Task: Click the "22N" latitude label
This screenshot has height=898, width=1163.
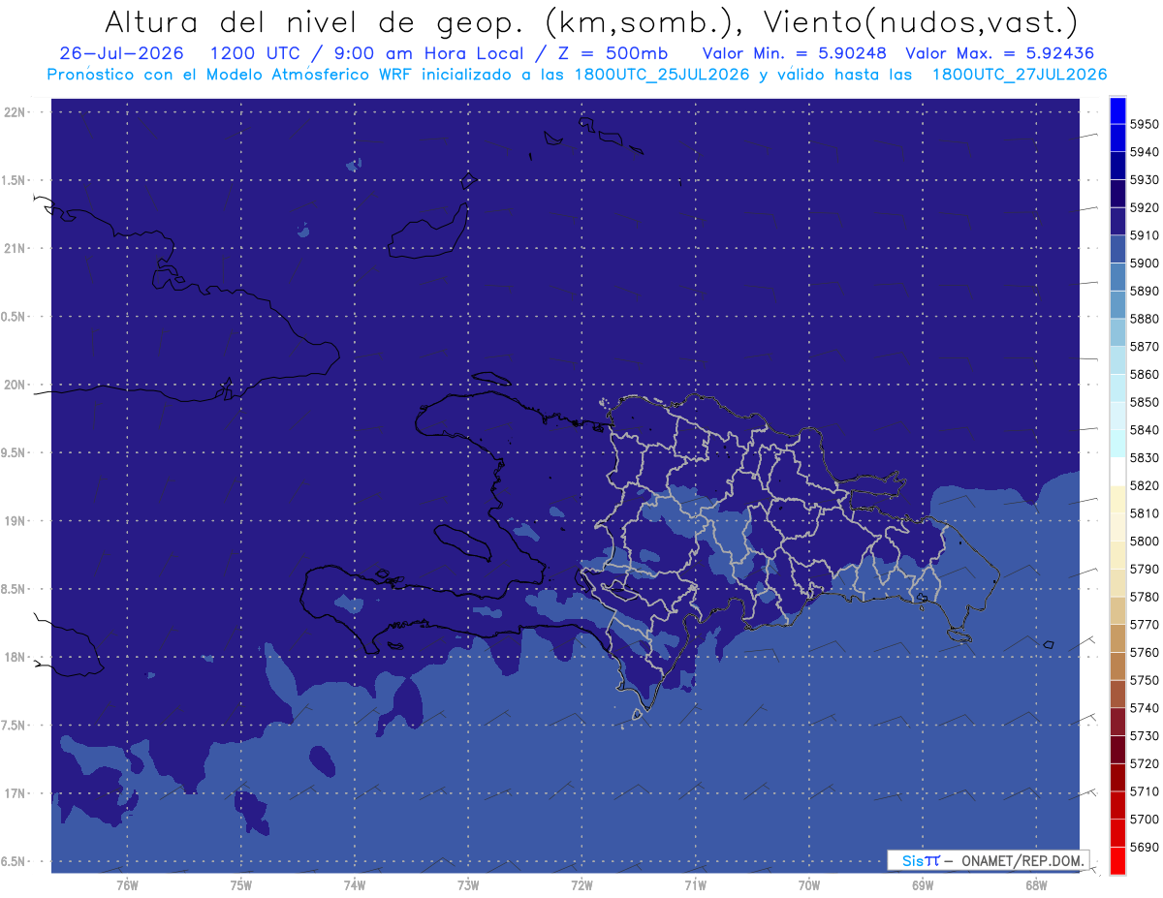Action: (14, 112)
